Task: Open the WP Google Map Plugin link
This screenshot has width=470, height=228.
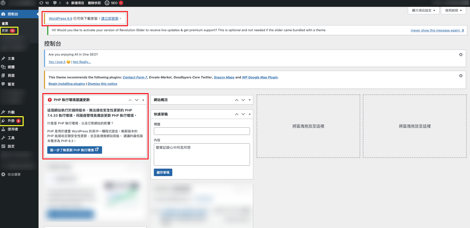Action: 260,77
